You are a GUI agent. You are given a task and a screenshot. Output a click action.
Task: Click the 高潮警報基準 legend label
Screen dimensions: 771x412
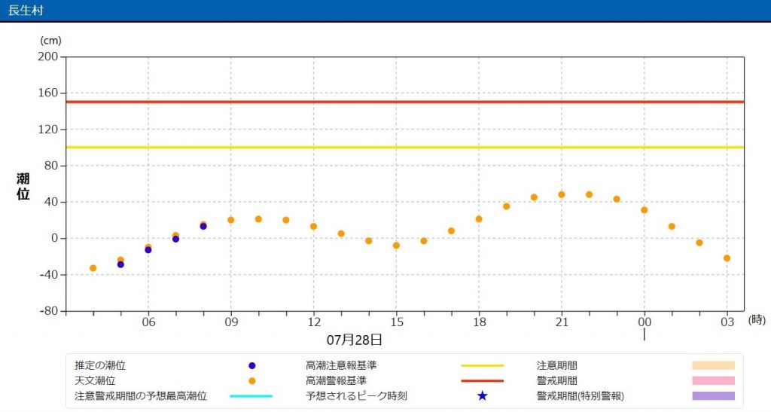coord(336,380)
